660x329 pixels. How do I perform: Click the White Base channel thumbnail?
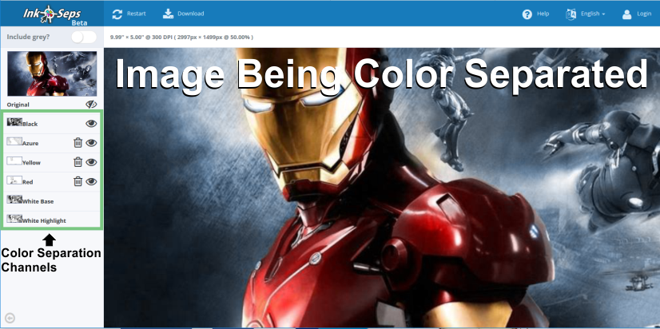pos(14,200)
